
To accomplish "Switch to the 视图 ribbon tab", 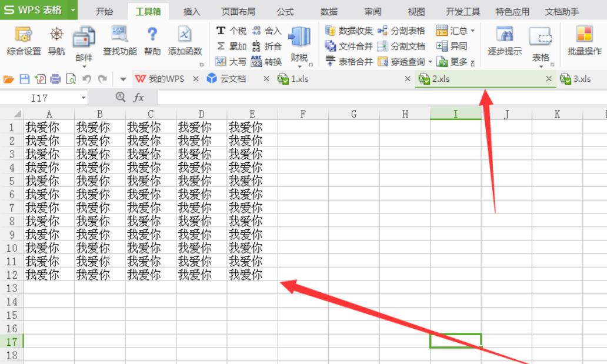I will pos(416,12).
